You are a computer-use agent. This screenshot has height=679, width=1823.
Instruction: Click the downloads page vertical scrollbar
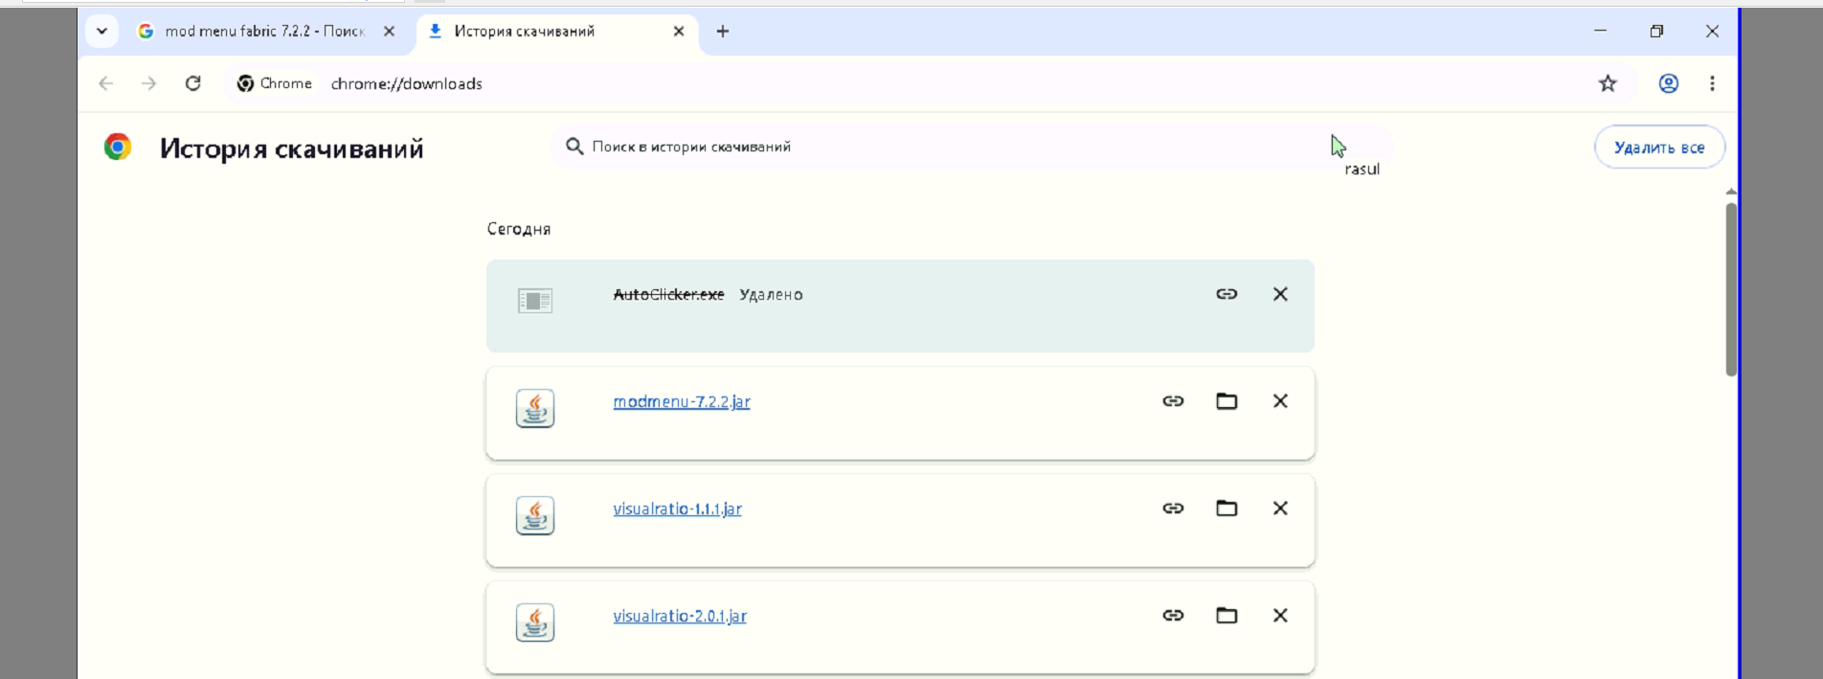(x=1731, y=288)
